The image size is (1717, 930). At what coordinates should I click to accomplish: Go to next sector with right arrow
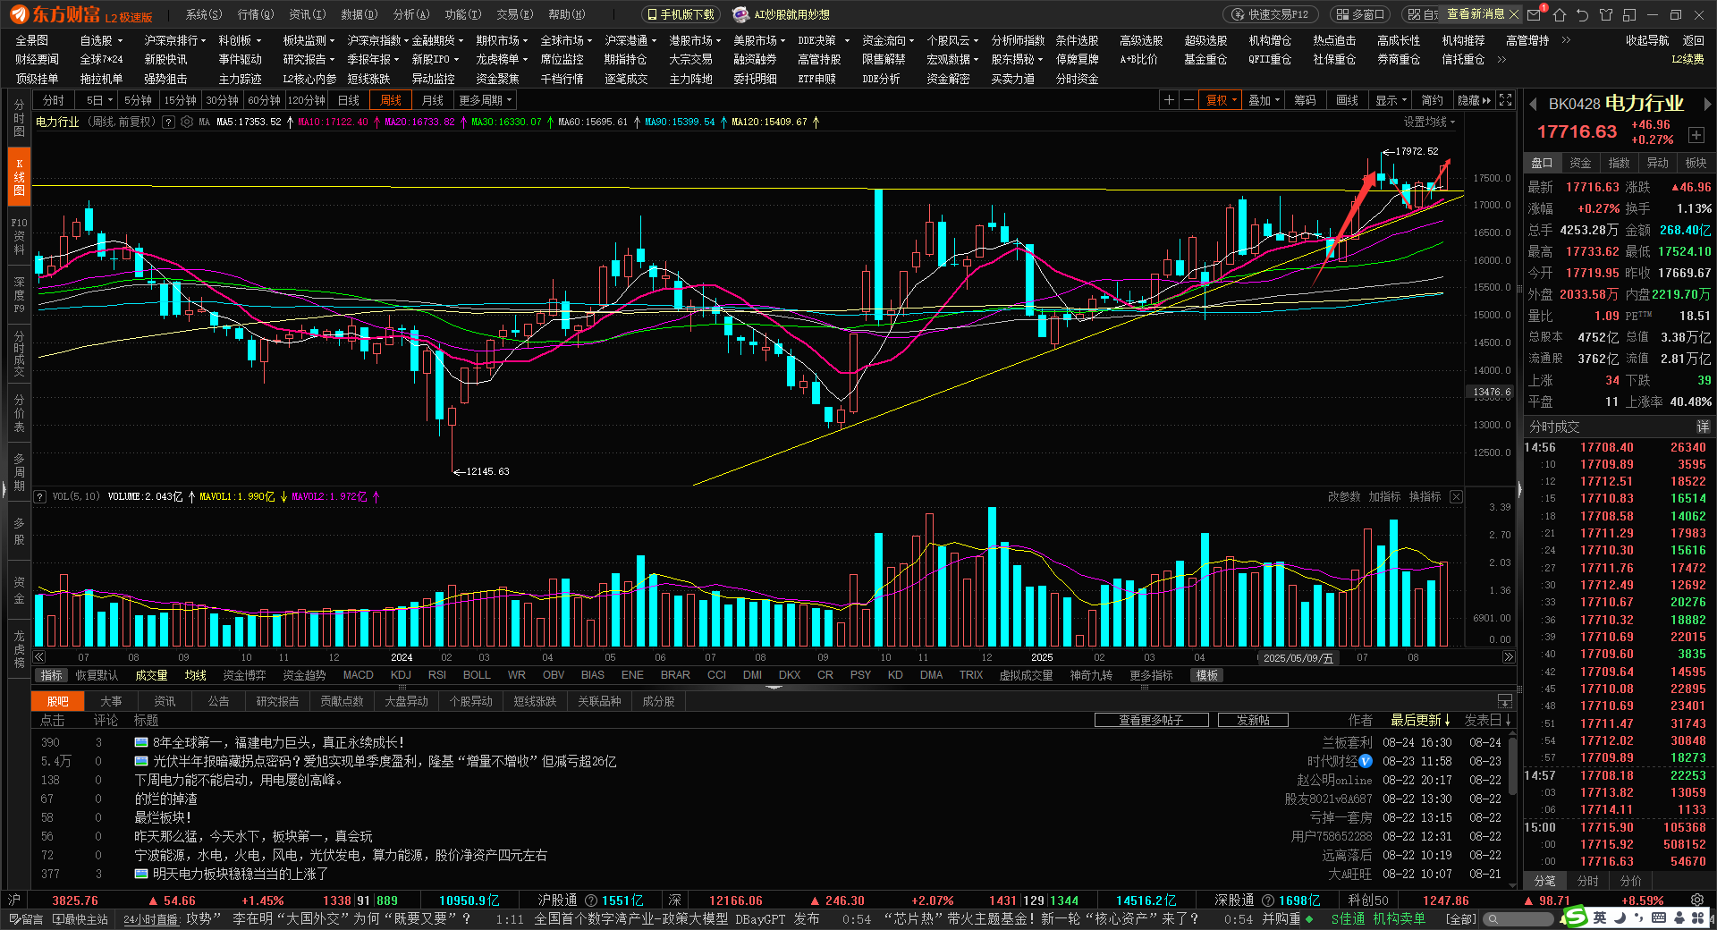1706,104
